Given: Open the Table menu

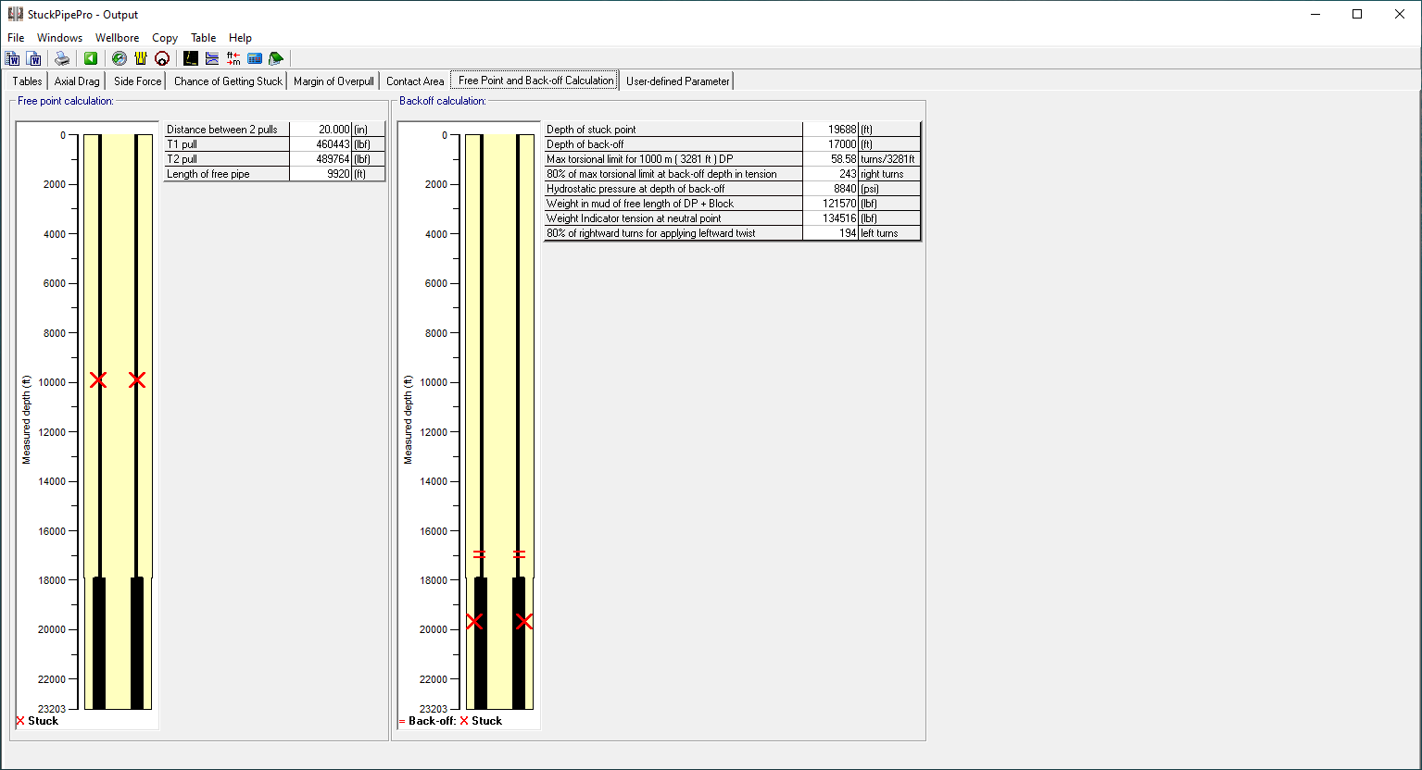Looking at the screenshot, I should [x=203, y=38].
